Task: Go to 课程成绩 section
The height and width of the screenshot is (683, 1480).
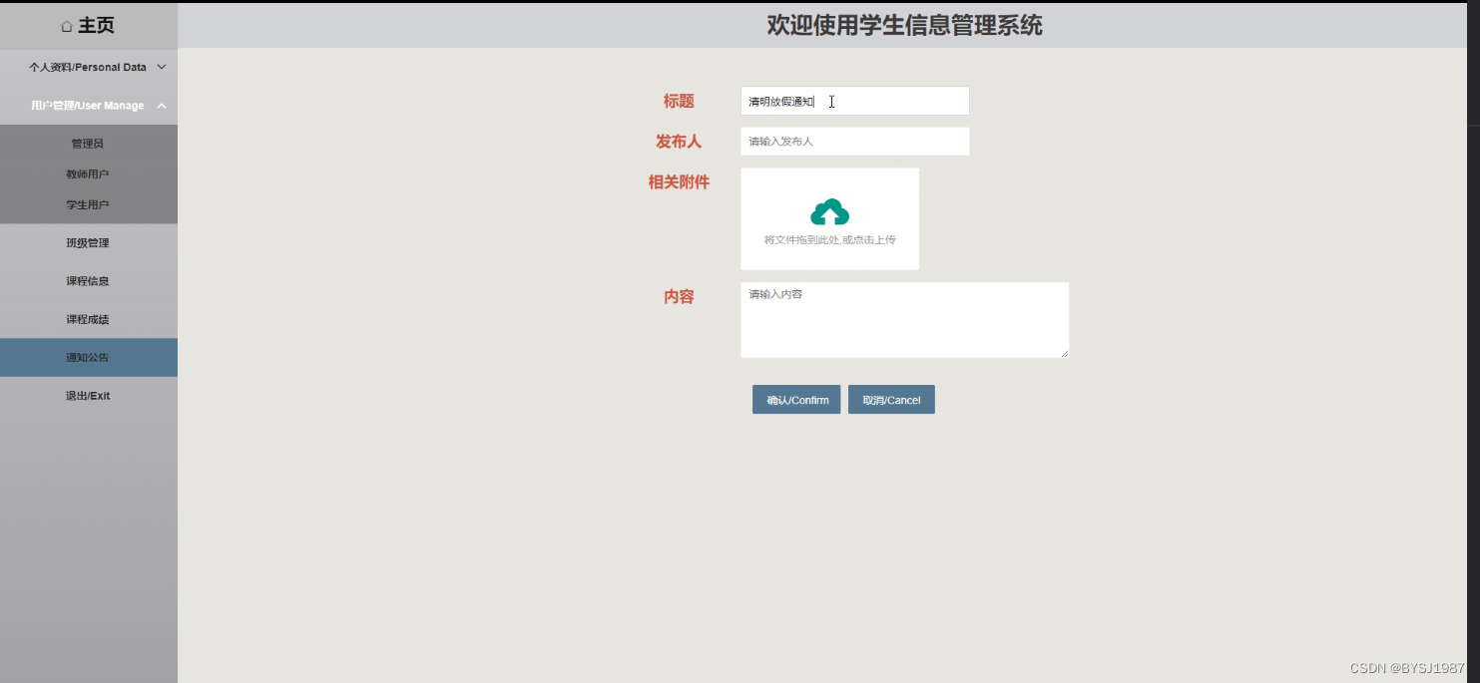Action: click(x=89, y=319)
